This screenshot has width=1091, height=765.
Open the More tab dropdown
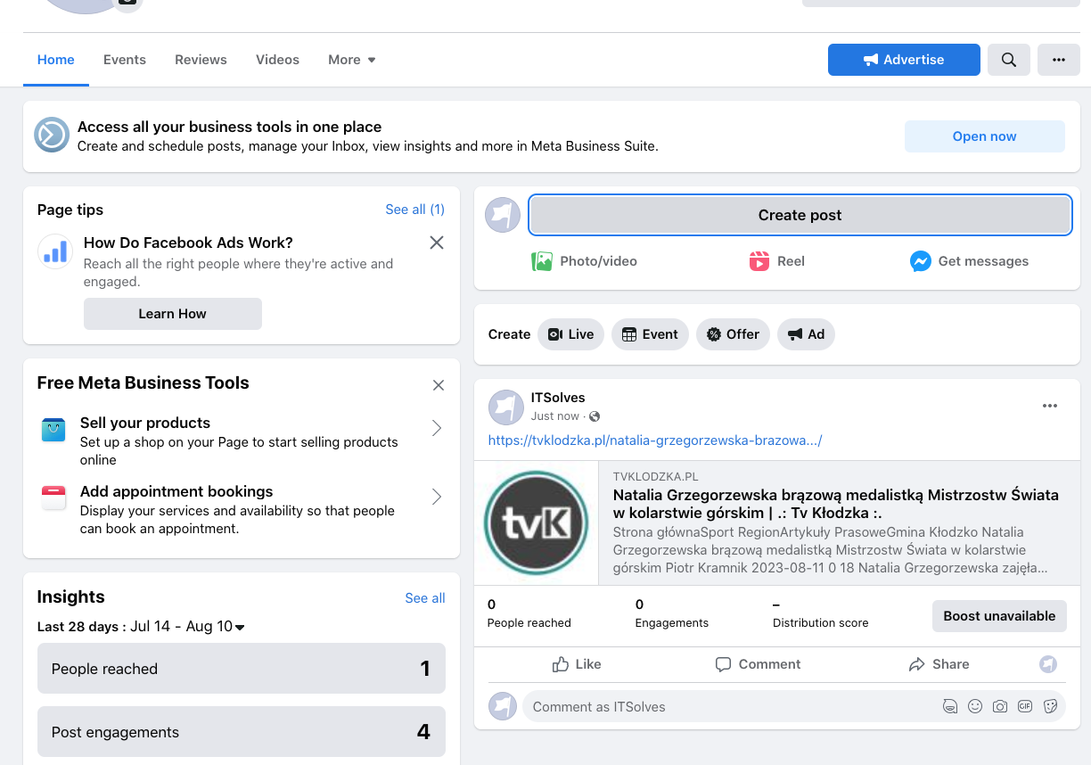pyautogui.click(x=352, y=60)
